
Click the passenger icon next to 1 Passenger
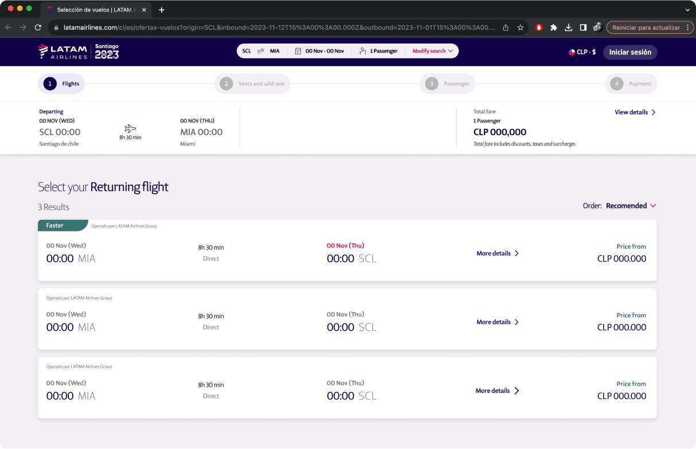tap(363, 50)
